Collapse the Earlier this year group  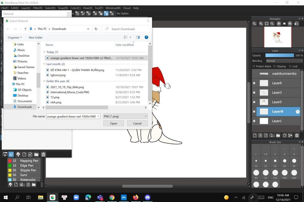click(44, 81)
